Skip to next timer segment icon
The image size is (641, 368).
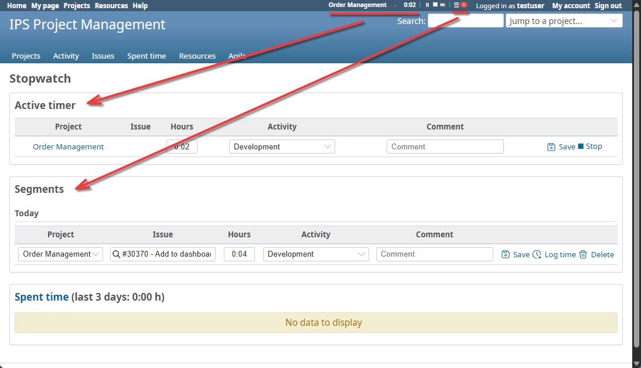click(443, 5)
